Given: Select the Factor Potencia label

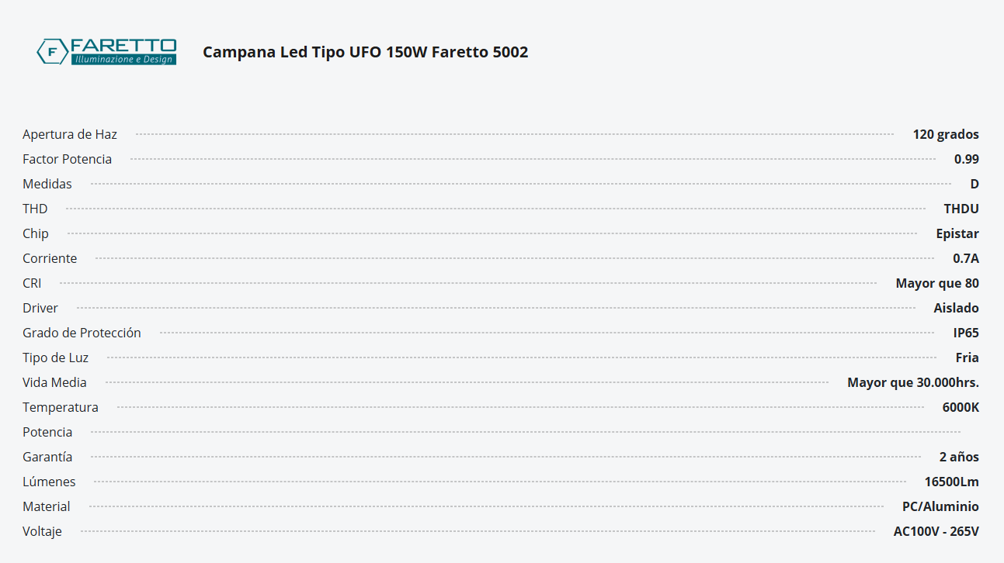Looking at the screenshot, I should click(x=67, y=159).
